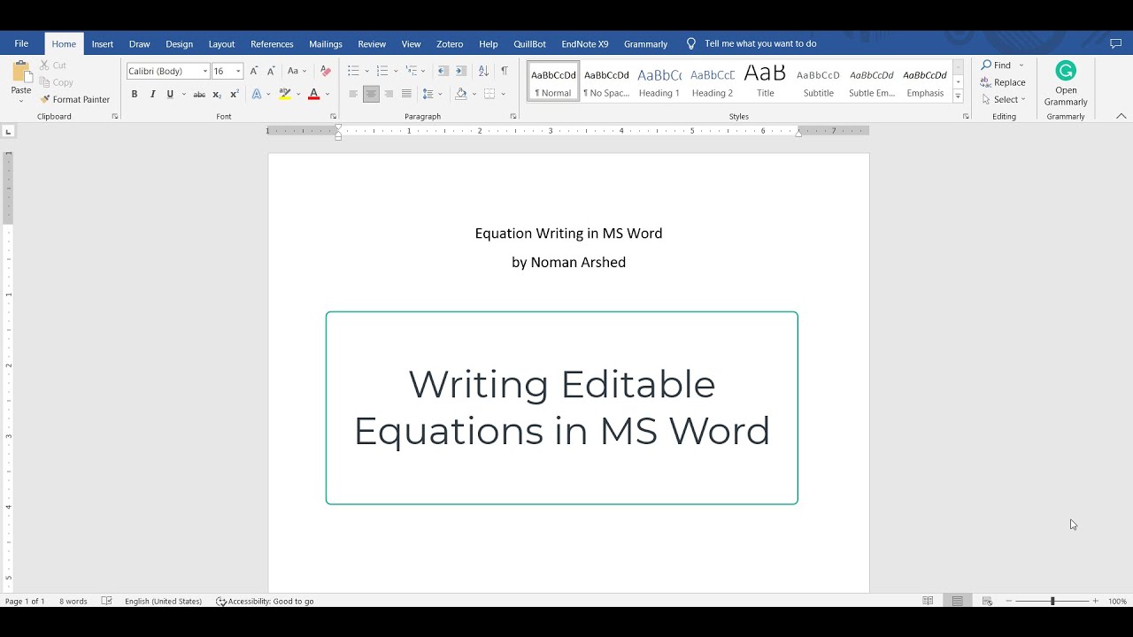Apply the Title style
The image size is (1133, 637).
click(766, 81)
